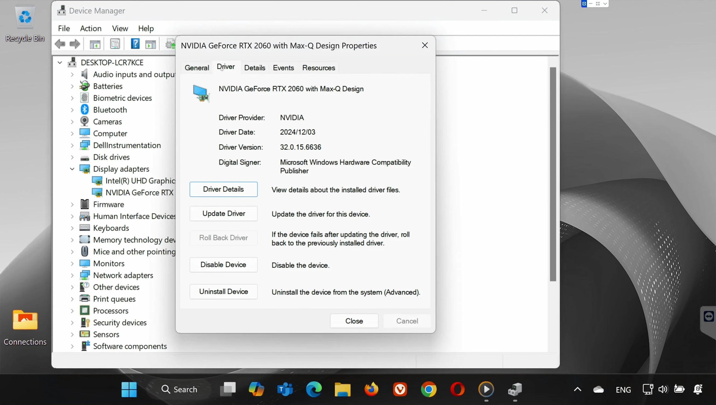Switch to the General tab
The height and width of the screenshot is (405, 716).
pos(197,68)
